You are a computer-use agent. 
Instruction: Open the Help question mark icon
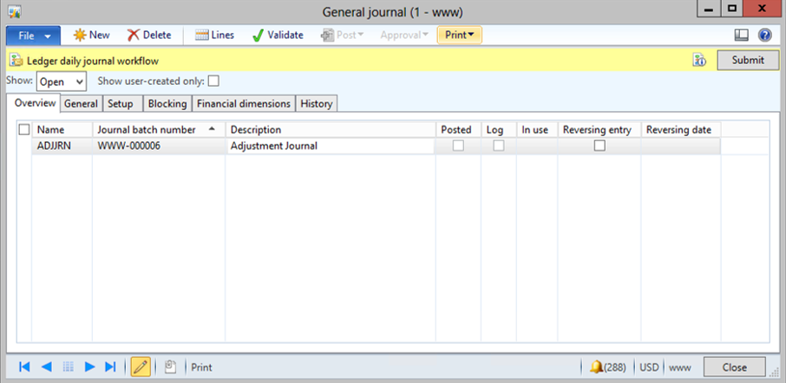764,36
